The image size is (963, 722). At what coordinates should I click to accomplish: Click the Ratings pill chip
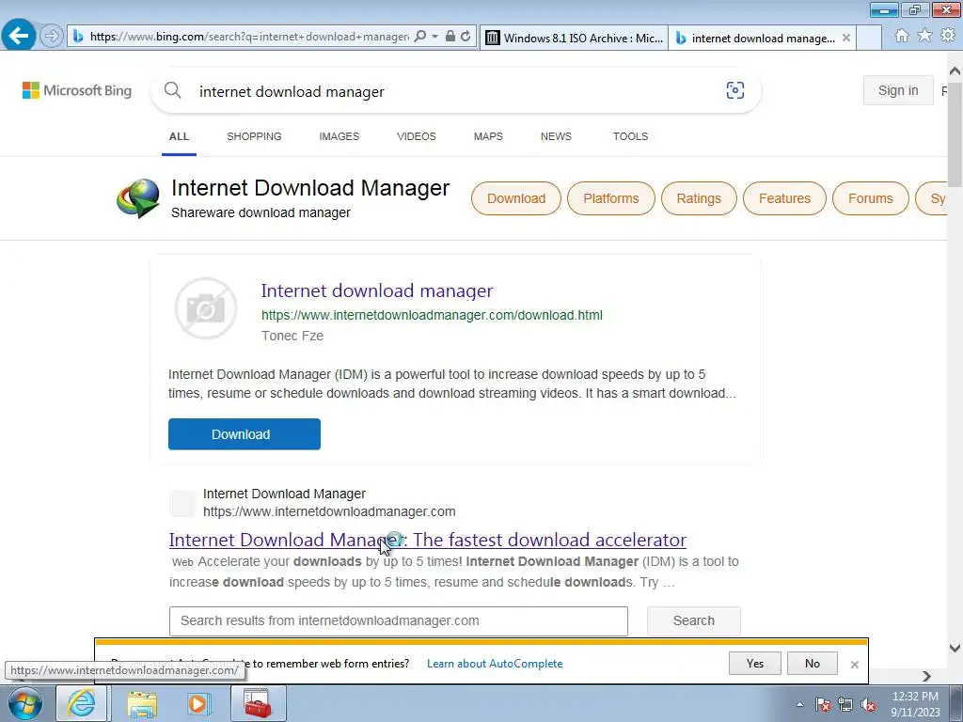[x=699, y=198]
